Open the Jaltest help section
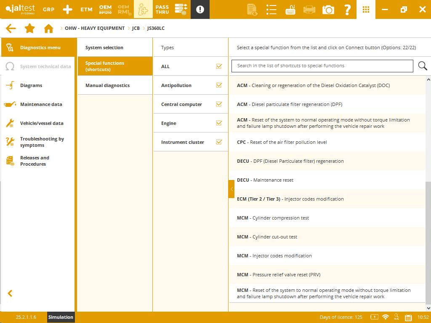The image size is (431, 323). point(347,9)
